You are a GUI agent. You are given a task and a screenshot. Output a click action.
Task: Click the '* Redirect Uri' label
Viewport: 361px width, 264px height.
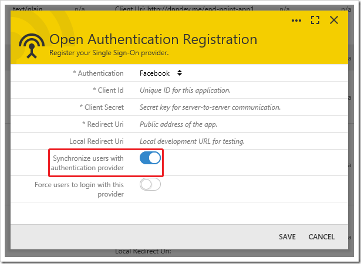click(x=103, y=124)
